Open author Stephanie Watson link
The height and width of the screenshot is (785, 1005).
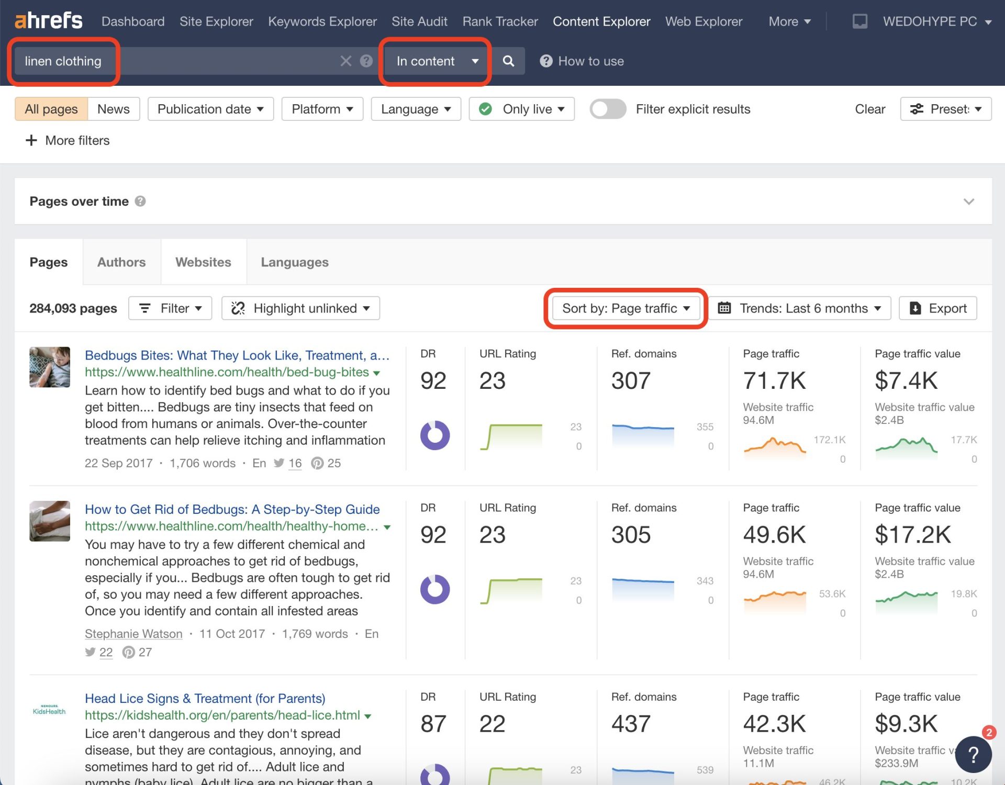[133, 634]
